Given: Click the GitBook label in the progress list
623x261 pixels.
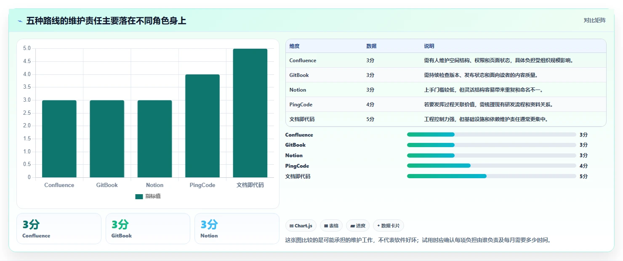Looking at the screenshot, I should 296,145.
